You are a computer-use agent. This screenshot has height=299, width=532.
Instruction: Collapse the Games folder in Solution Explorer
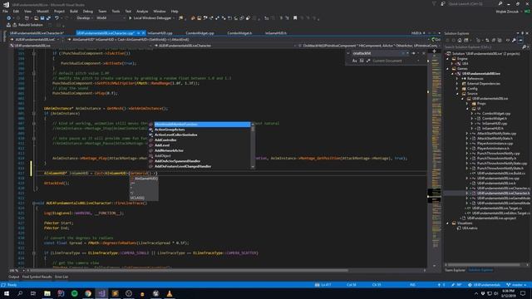click(x=447, y=68)
